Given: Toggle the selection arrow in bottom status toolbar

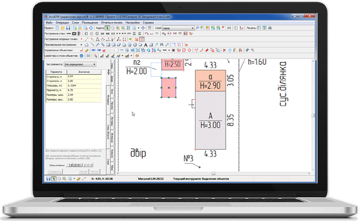Looking at the screenshot, I should click(x=53, y=179).
